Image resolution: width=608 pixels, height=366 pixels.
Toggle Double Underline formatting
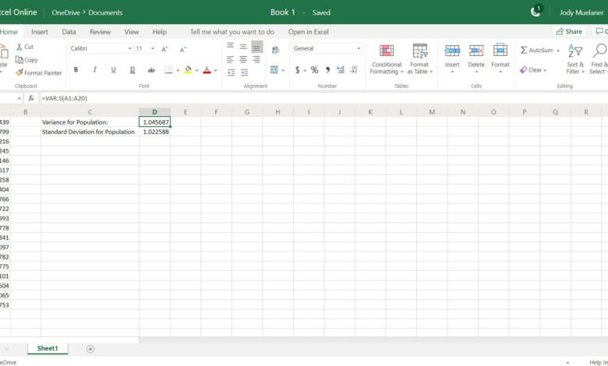pos(133,70)
